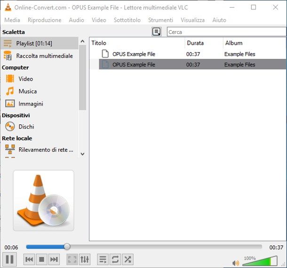Screen dimensions: 287x268
Task: Skip to previous track
Action: (x=29, y=259)
